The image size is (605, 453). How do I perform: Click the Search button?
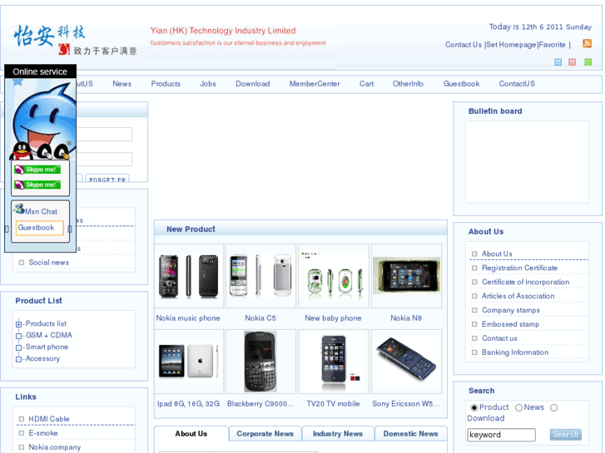pyautogui.click(x=566, y=435)
